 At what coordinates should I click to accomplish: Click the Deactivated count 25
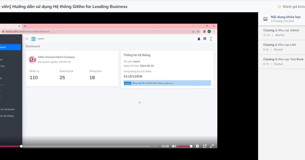coord(62,77)
